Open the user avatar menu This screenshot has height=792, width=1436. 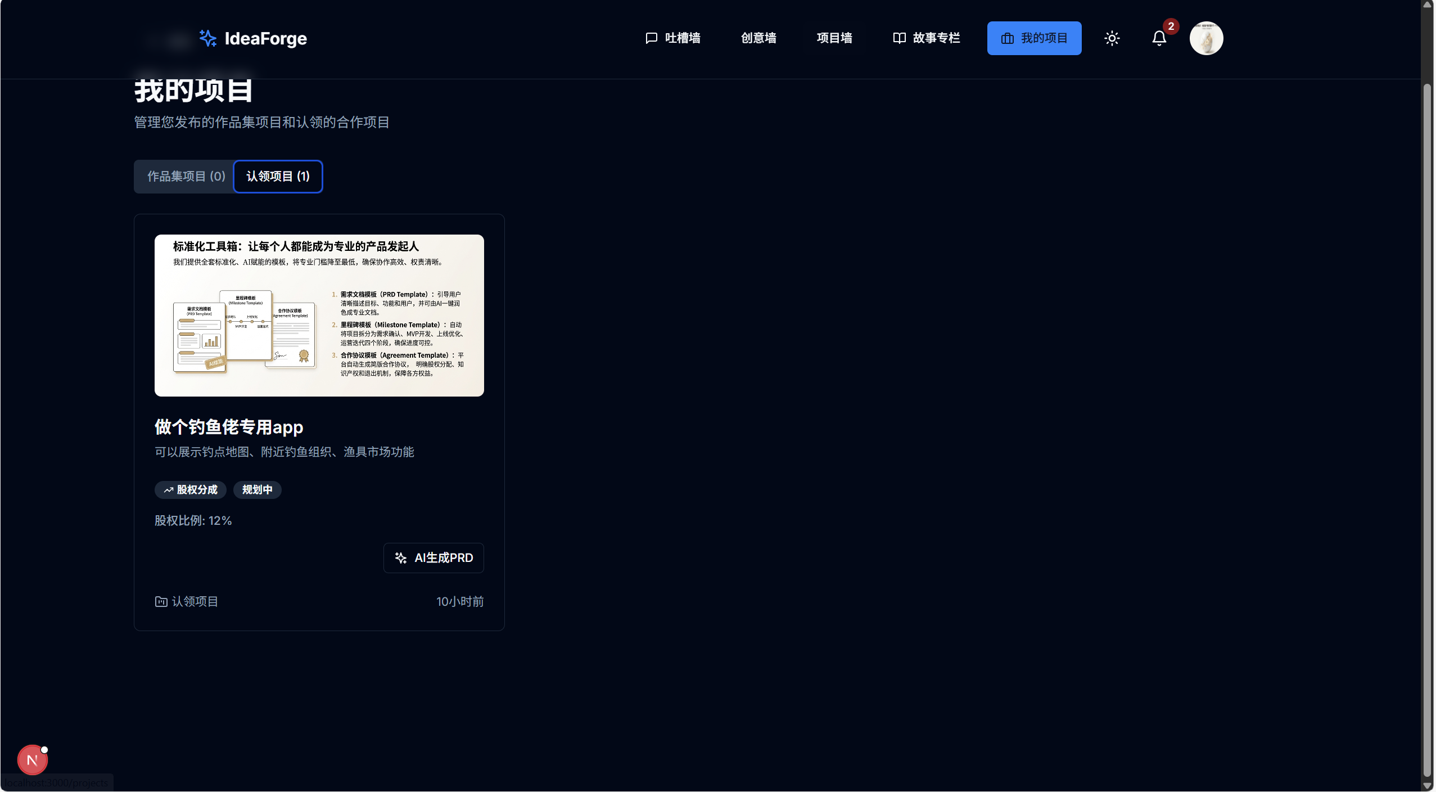coord(1206,38)
